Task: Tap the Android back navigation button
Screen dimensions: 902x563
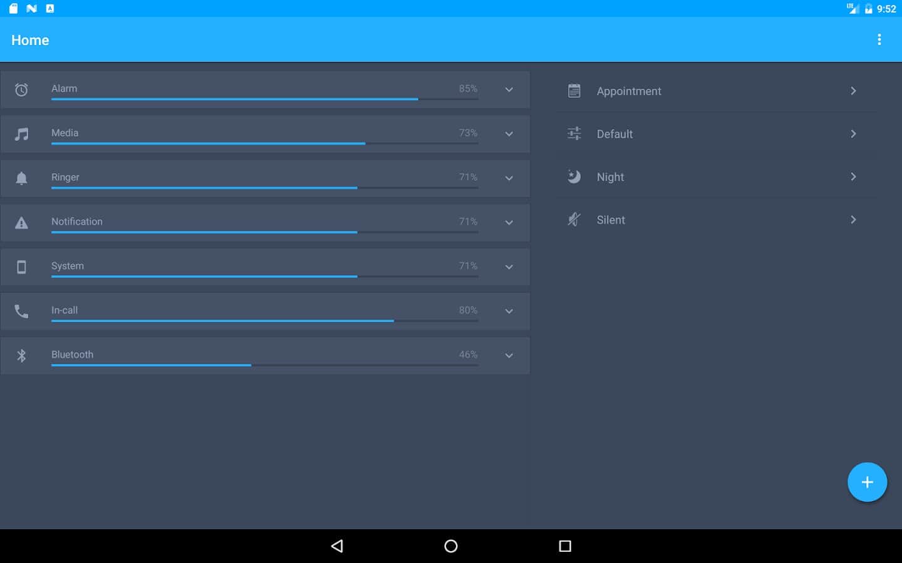Action: click(x=337, y=546)
